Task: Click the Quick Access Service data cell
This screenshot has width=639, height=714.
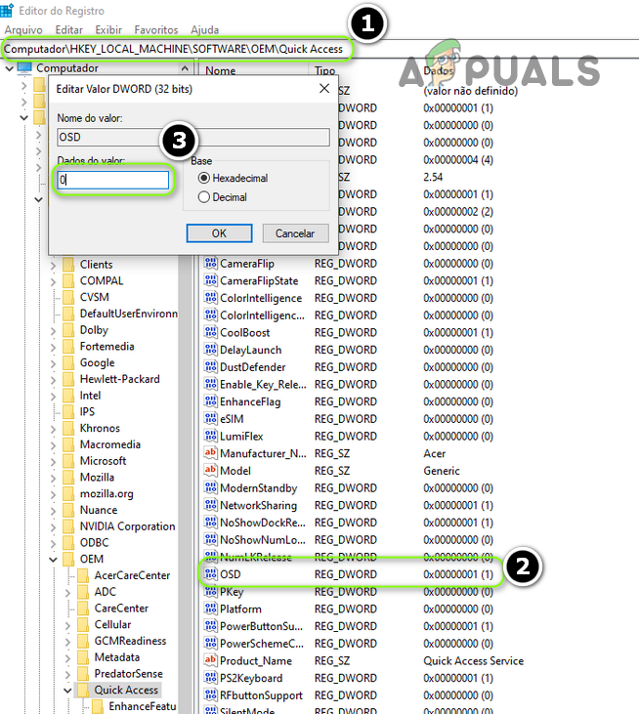Action: pos(473,660)
